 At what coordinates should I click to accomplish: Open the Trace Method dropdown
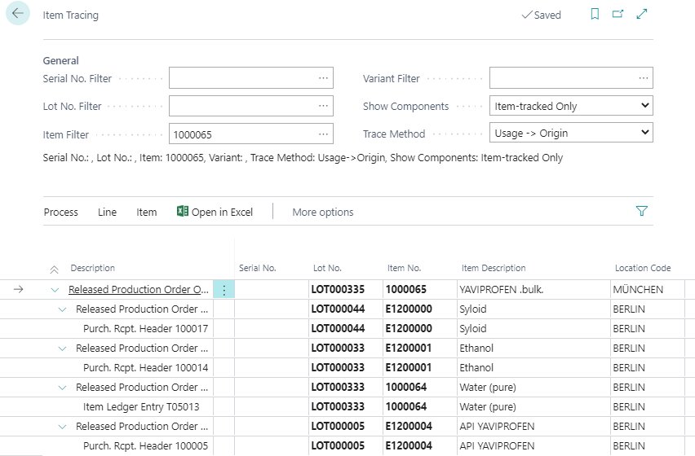571,133
